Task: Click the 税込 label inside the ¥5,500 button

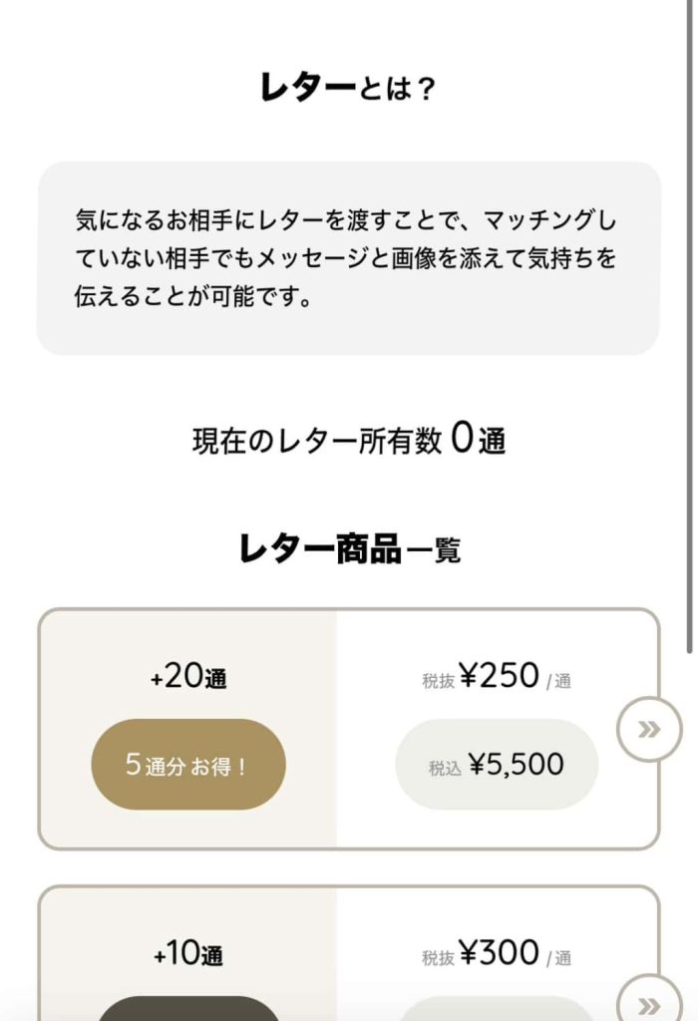Action: pos(445,769)
